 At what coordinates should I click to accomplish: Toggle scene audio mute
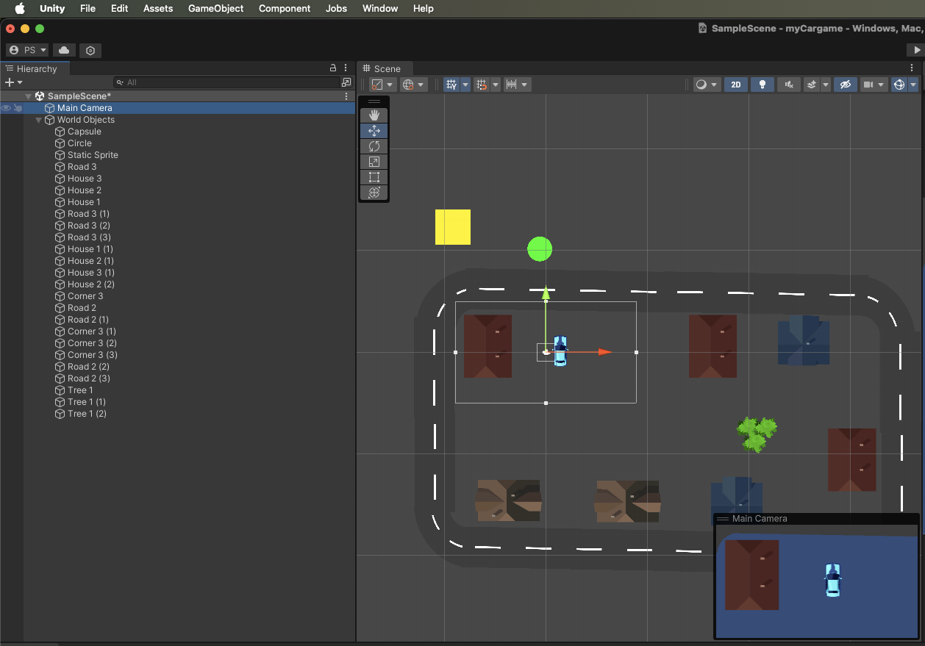(x=788, y=85)
